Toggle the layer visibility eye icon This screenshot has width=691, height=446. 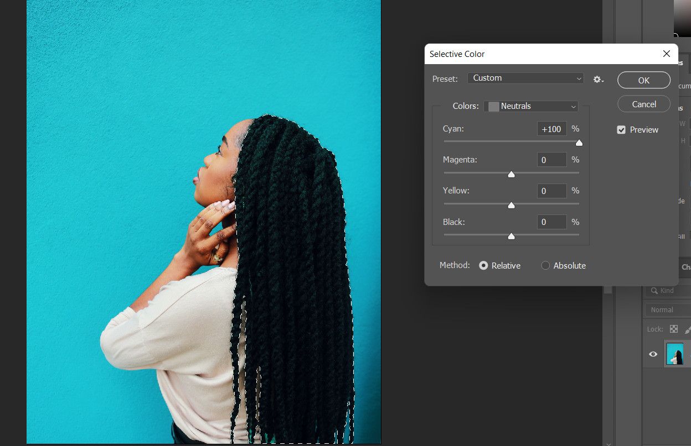(653, 354)
